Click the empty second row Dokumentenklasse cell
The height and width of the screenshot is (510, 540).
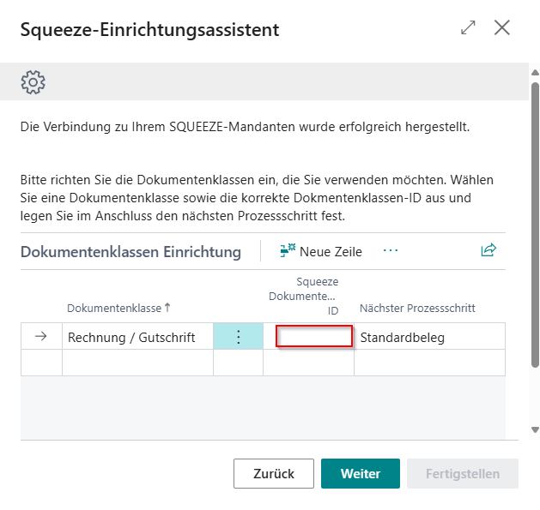click(x=137, y=363)
